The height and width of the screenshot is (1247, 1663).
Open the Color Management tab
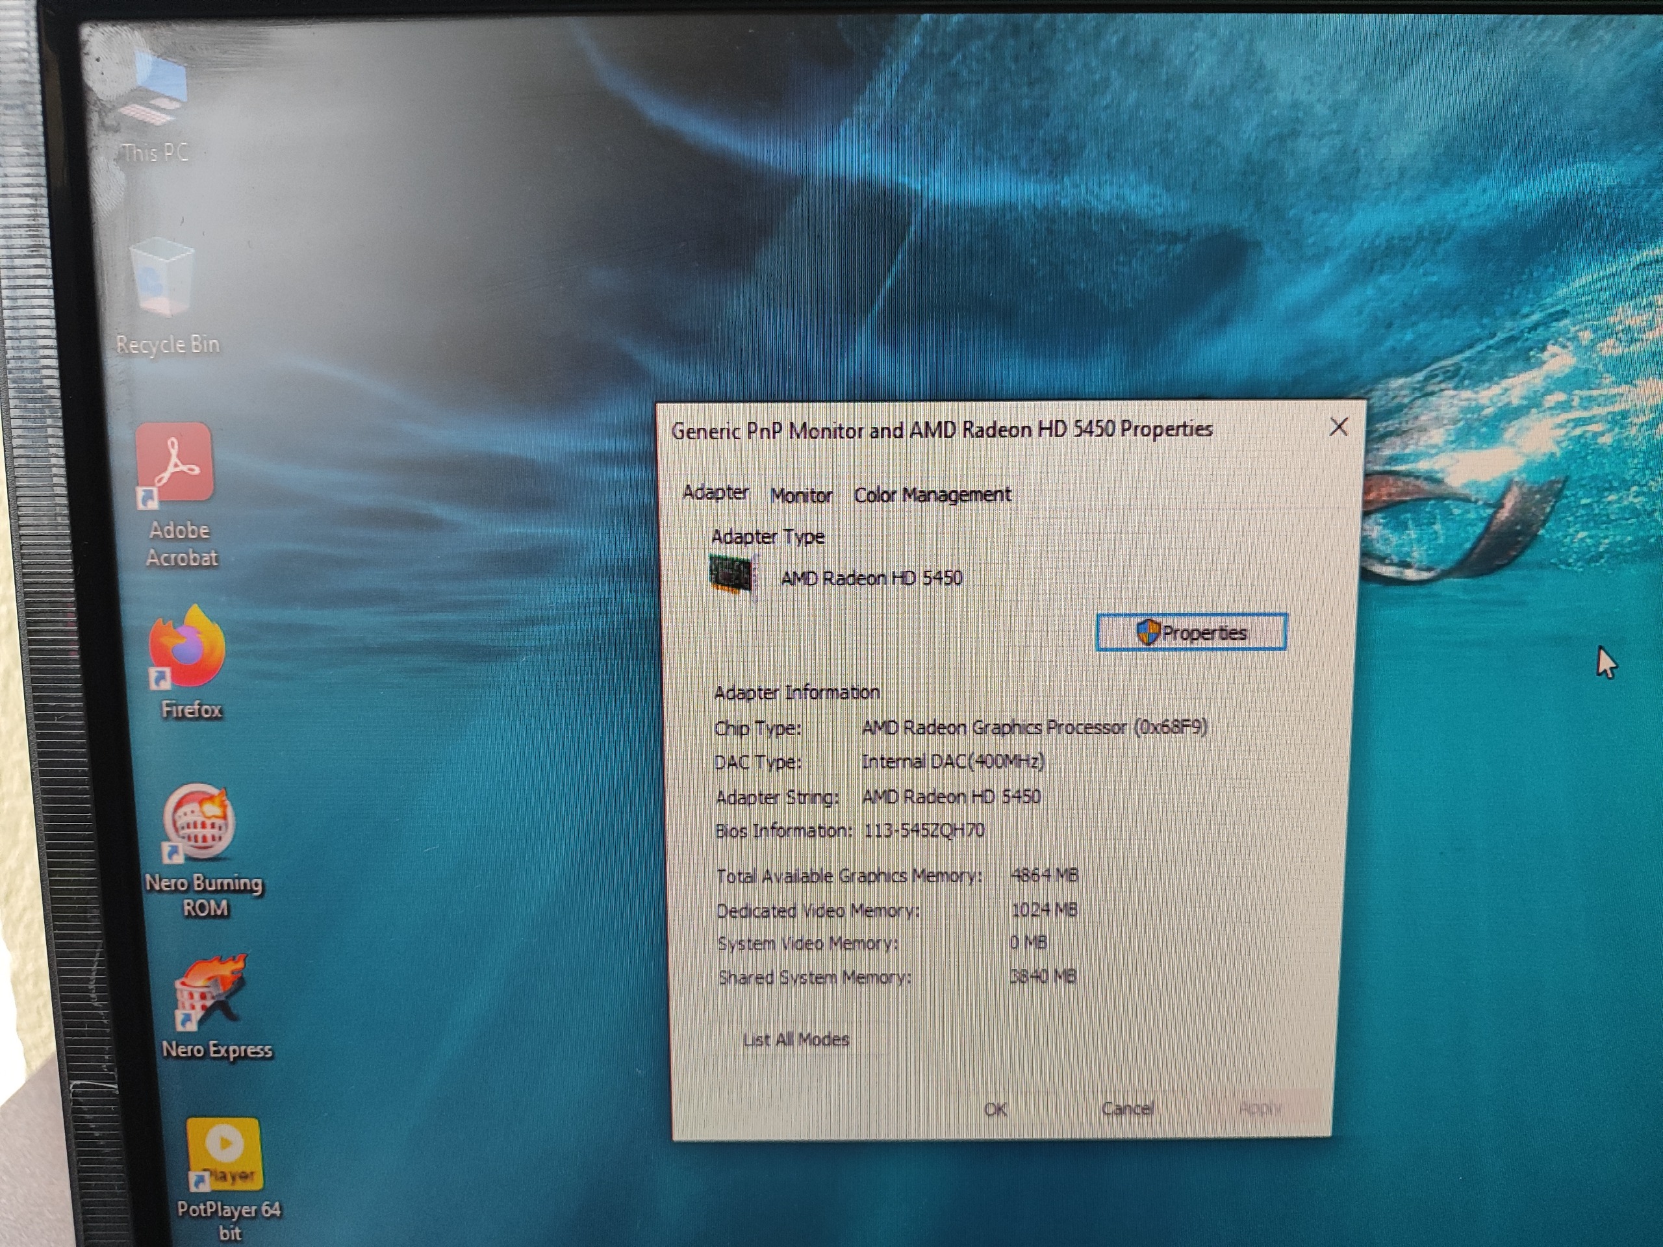(932, 495)
